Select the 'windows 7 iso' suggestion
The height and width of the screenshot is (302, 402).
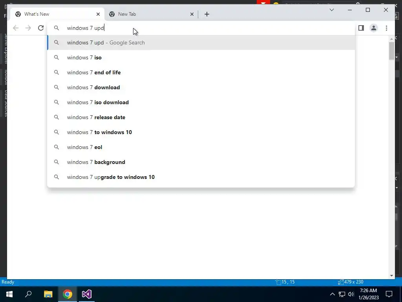201,57
